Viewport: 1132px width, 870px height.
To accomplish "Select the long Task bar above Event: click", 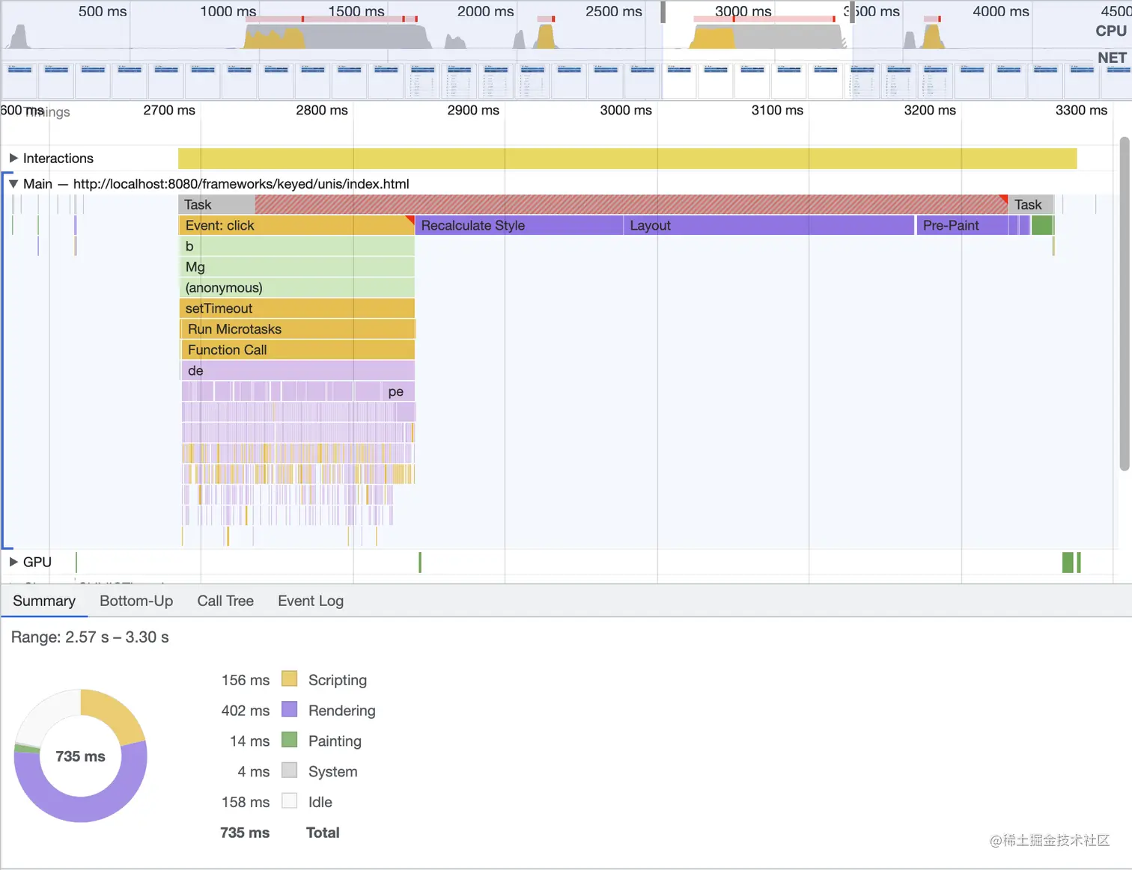I will [x=593, y=204].
